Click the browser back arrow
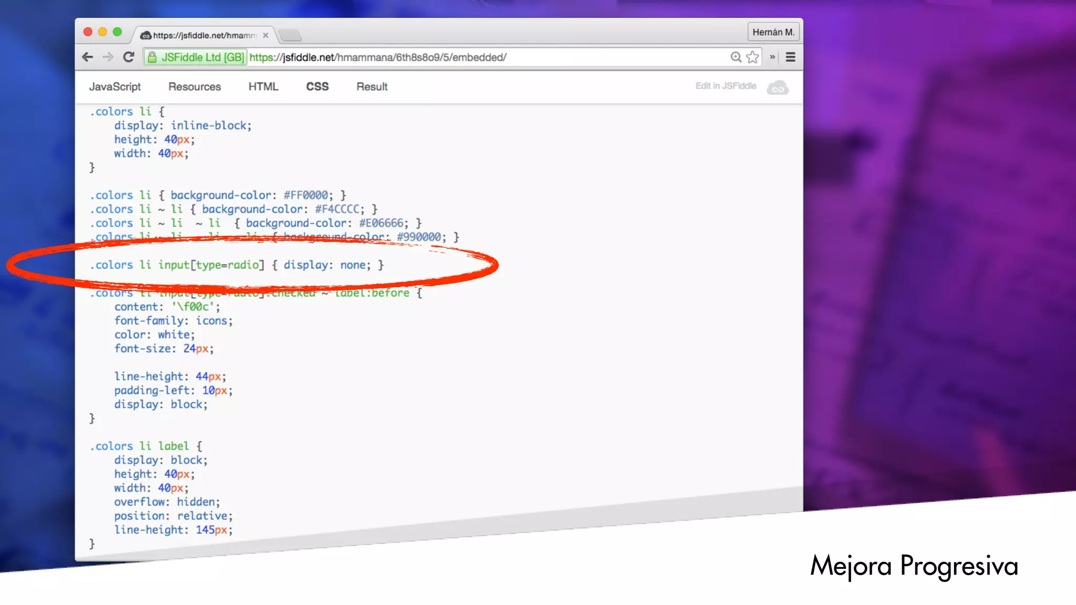Image resolution: width=1076 pixels, height=605 pixels. click(88, 57)
